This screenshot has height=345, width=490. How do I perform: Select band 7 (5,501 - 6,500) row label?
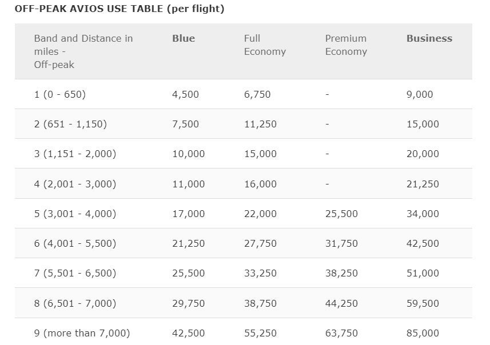pyautogui.click(x=75, y=273)
